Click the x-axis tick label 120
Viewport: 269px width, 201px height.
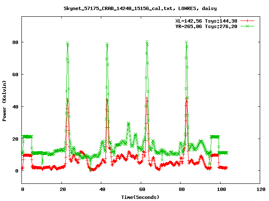click(261, 189)
